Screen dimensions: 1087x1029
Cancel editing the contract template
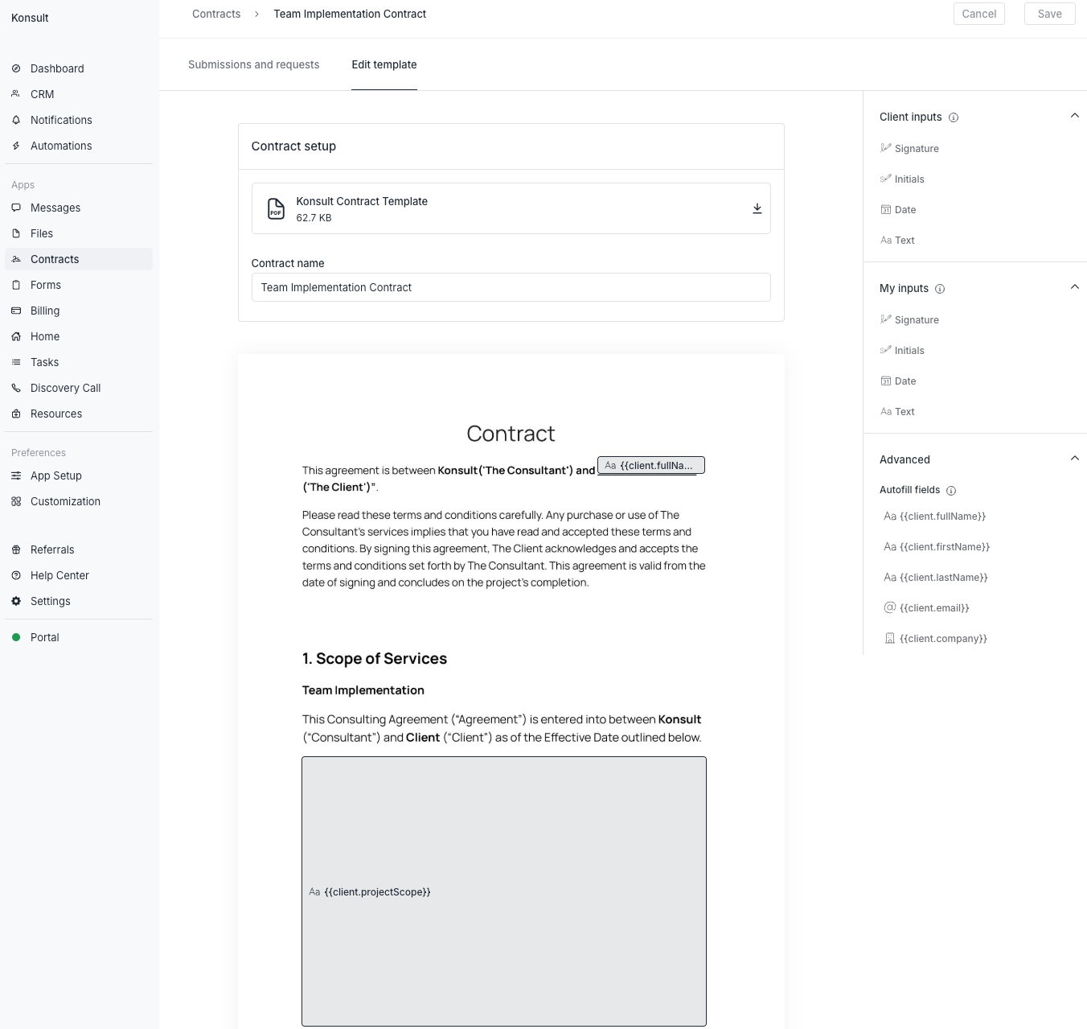(978, 14)
